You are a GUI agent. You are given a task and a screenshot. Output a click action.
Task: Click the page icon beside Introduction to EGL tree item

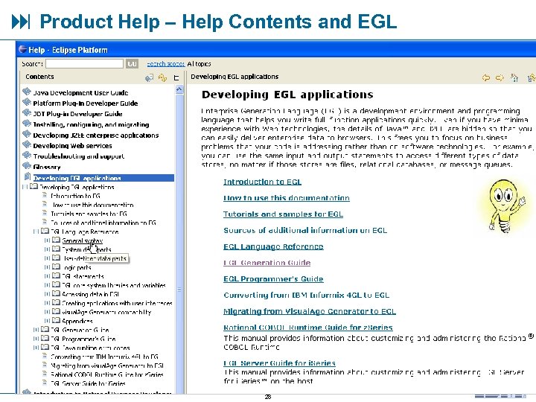(x=45, y=195)
